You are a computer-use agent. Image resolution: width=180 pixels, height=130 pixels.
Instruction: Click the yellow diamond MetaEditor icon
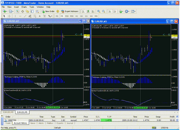click(58, 11)
